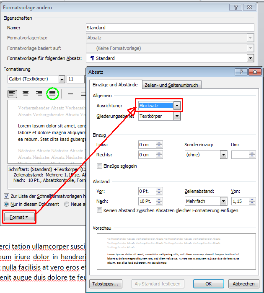Screen dimensions: 264x293
Task: Click the OK button
Action: pos(209,284)
